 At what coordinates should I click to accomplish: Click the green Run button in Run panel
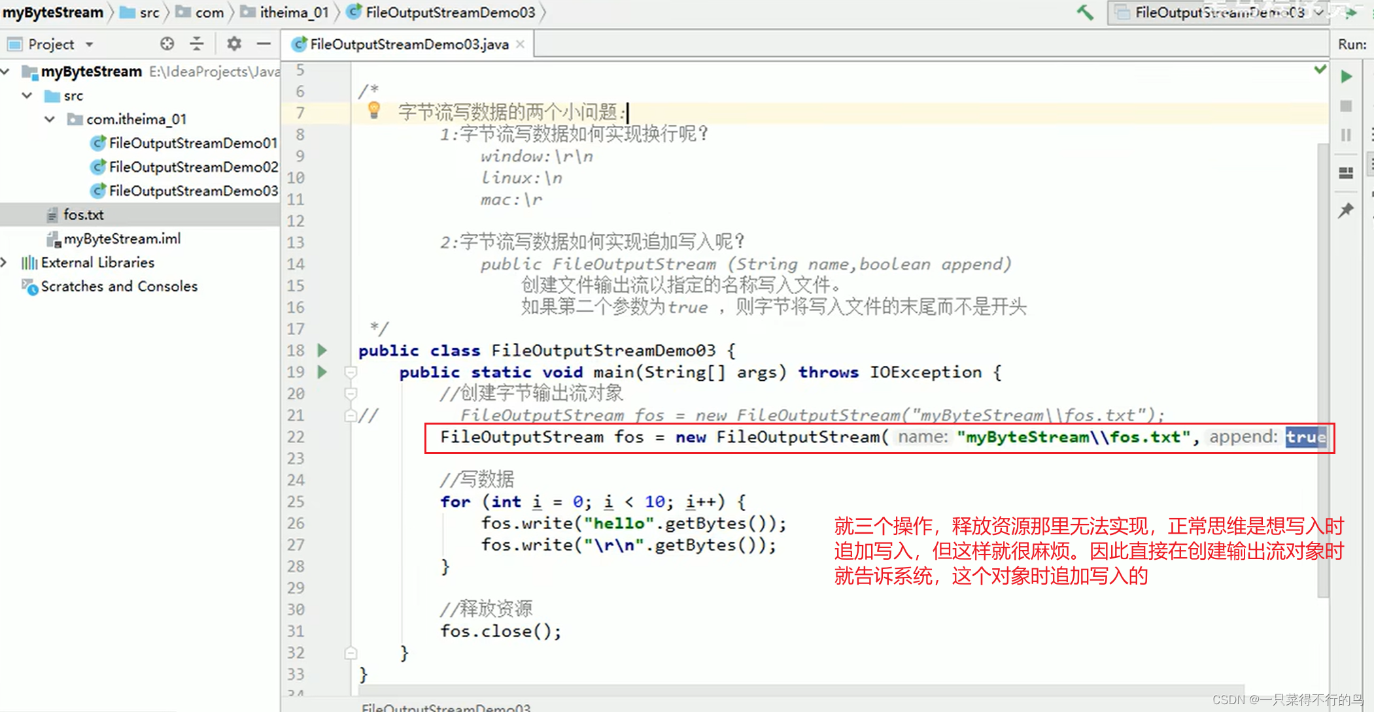1347,76
